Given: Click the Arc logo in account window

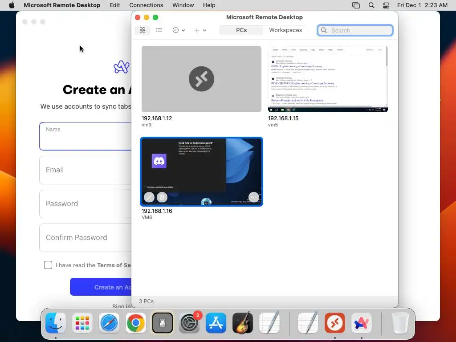Looking at the screenshot, I should pos(122,67).
